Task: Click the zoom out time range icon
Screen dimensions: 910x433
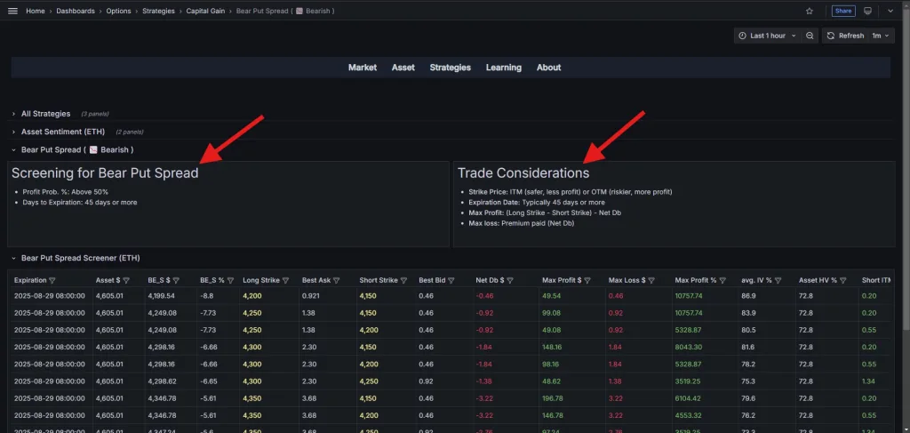Action: click(x=810, y=36)
